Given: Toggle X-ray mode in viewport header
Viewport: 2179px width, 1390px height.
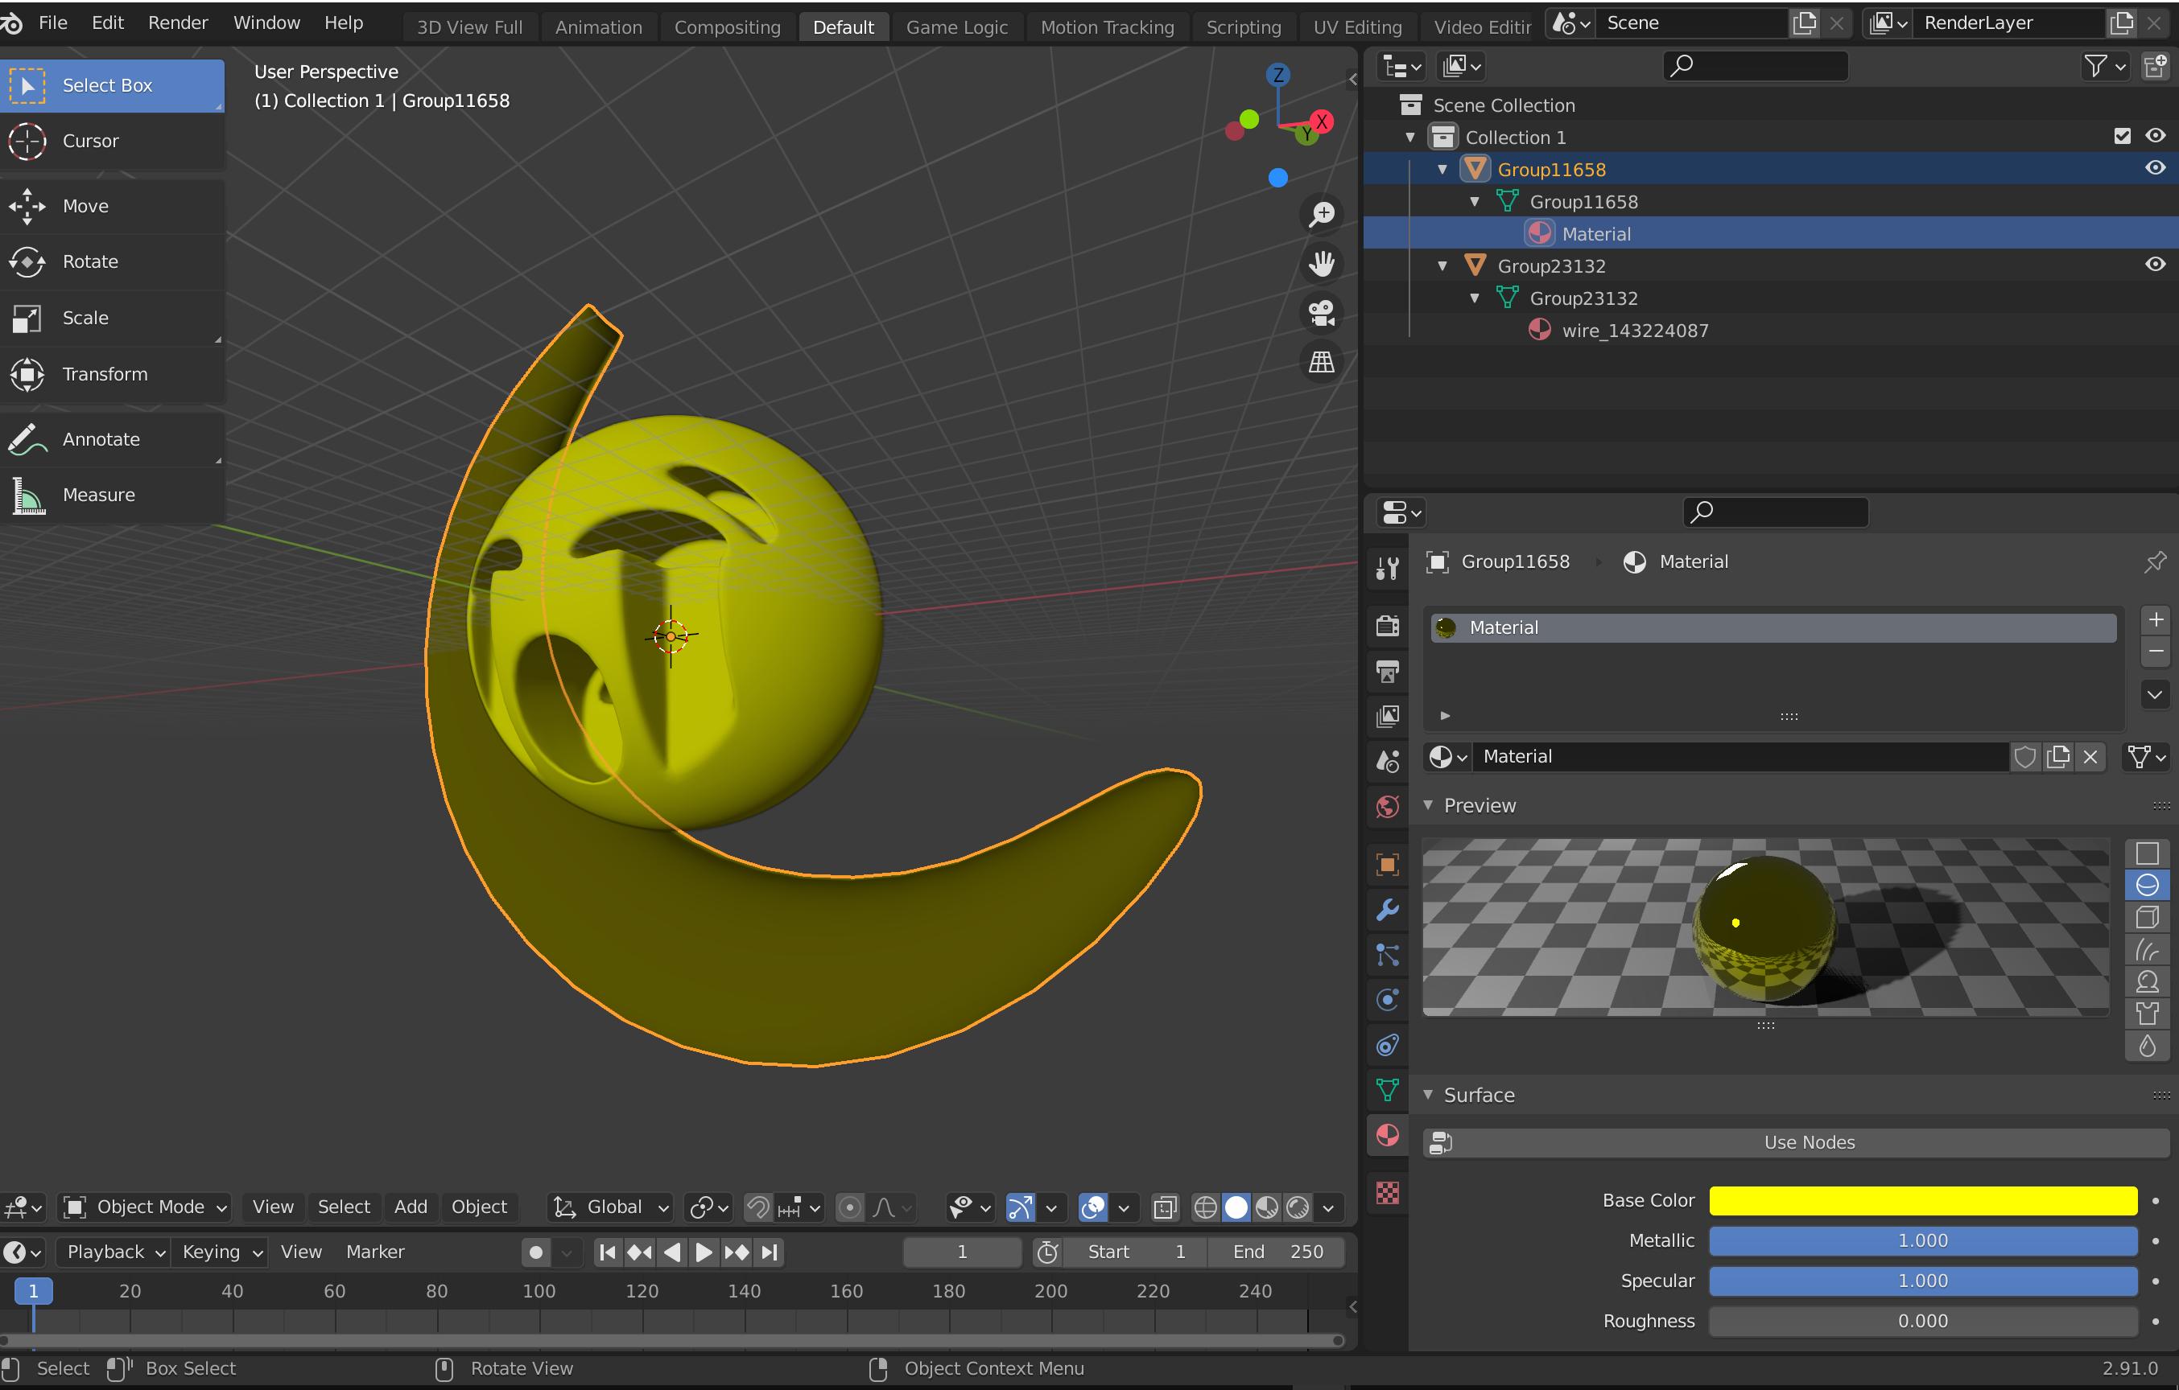Looking at the screenshot, I should pyautogui.click(x=1165, y=1207).
